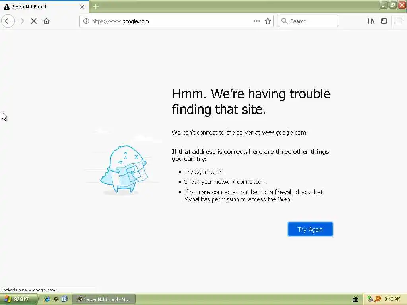Select Server Not Found taskbar window button
Image resolution: width=407 pixels, height=305 pixels.
click(x=104, y=299)
